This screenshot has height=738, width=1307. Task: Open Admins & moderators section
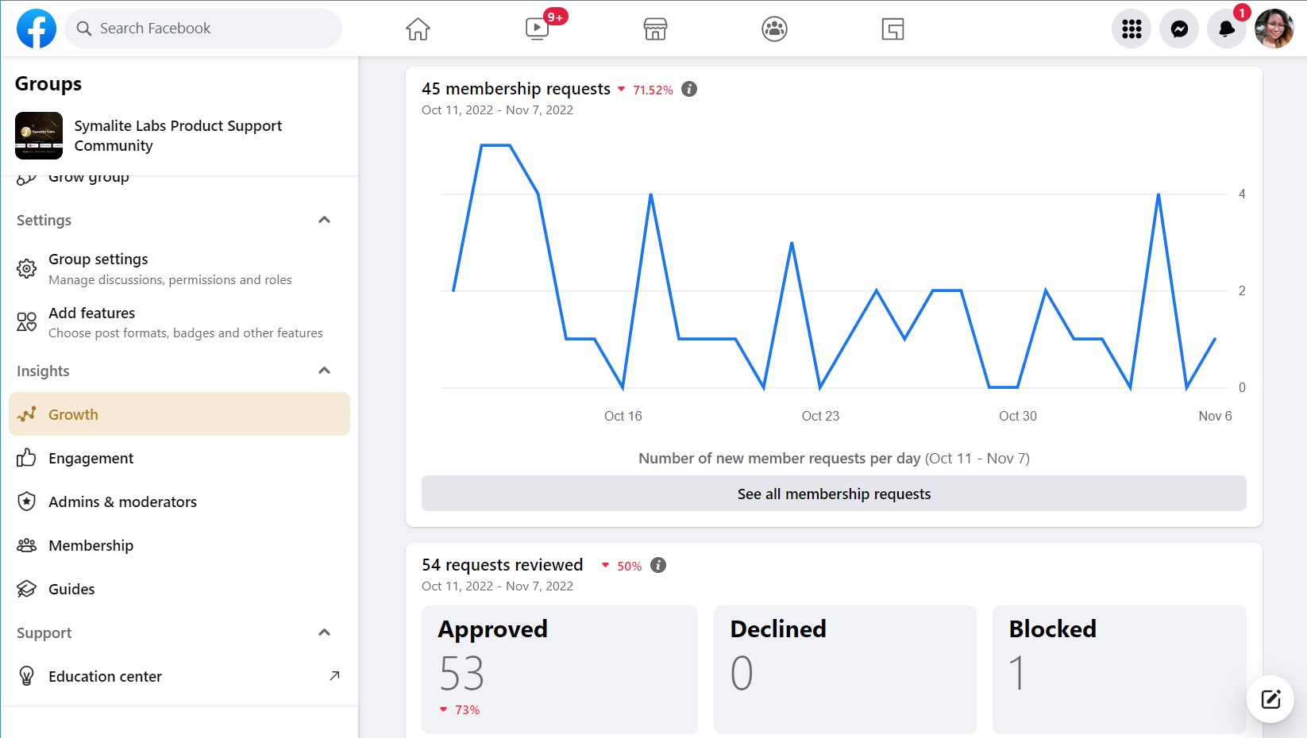pos(123,502)
